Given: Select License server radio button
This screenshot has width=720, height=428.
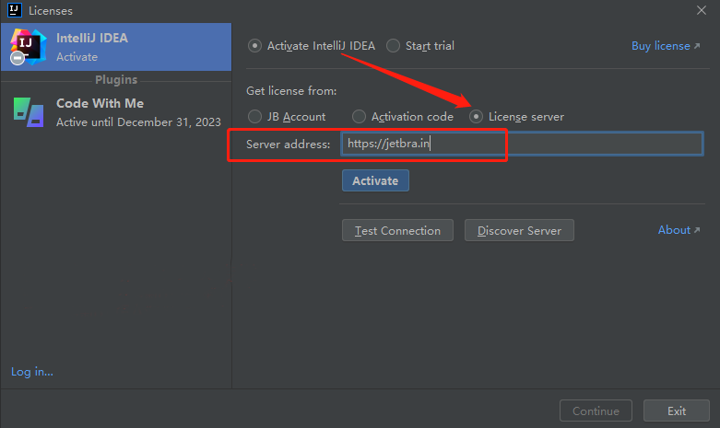Looking at the screenshot, I should (x=477, y=116).
